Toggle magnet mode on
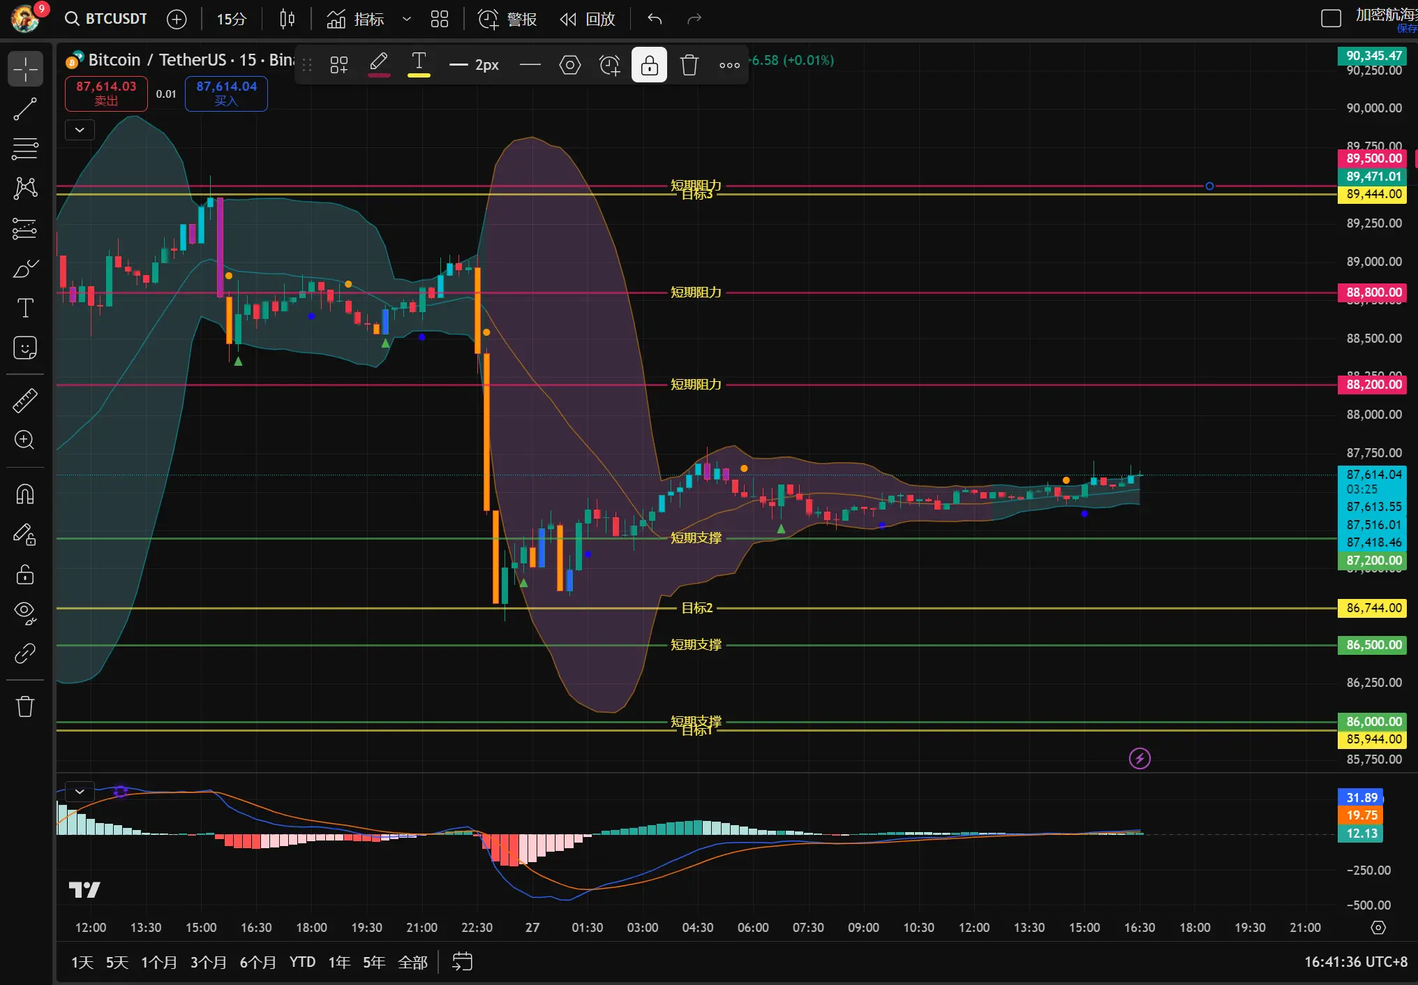The image size is (1418, 985). coord(25,494)
